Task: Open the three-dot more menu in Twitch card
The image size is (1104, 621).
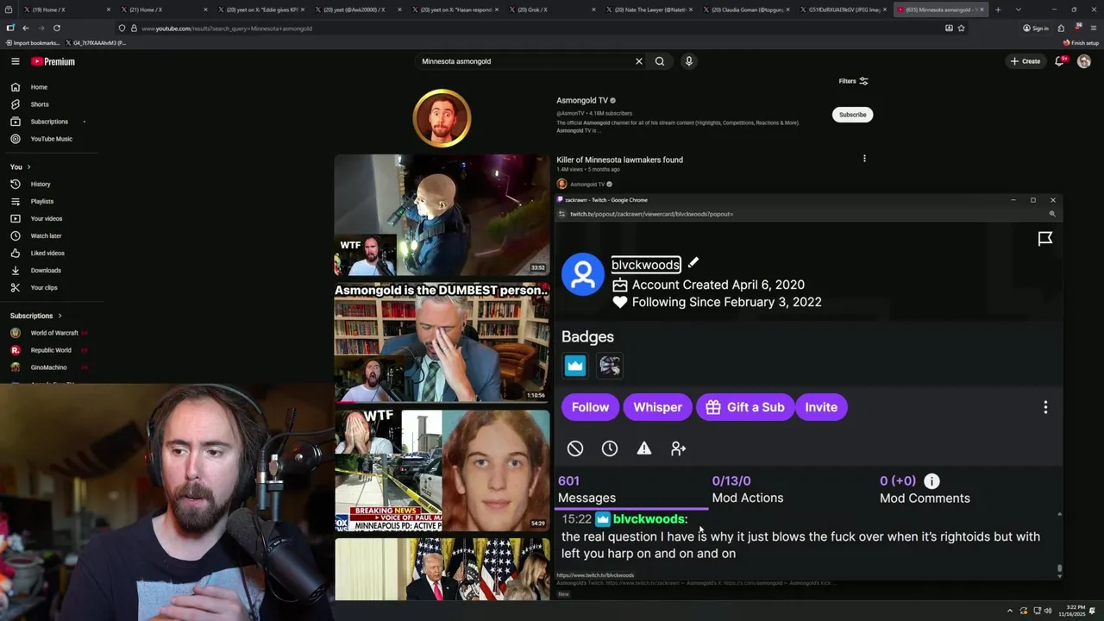Action: 1045,407
